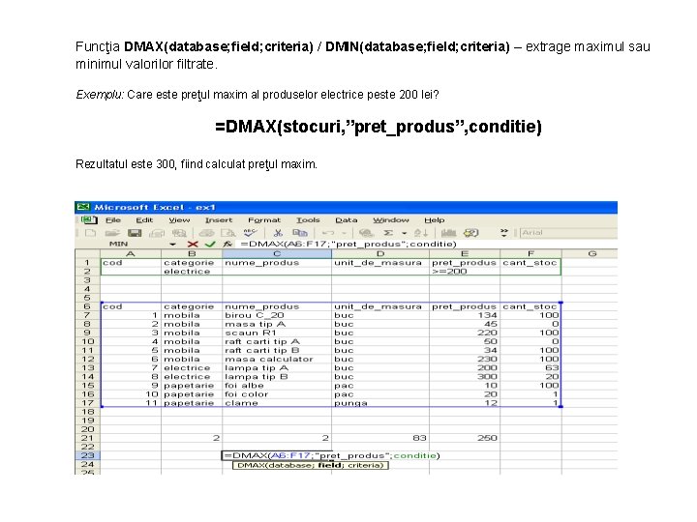Screen dimensions: 697x522
Task: Select column header C
Action: (x=277, y=254)
